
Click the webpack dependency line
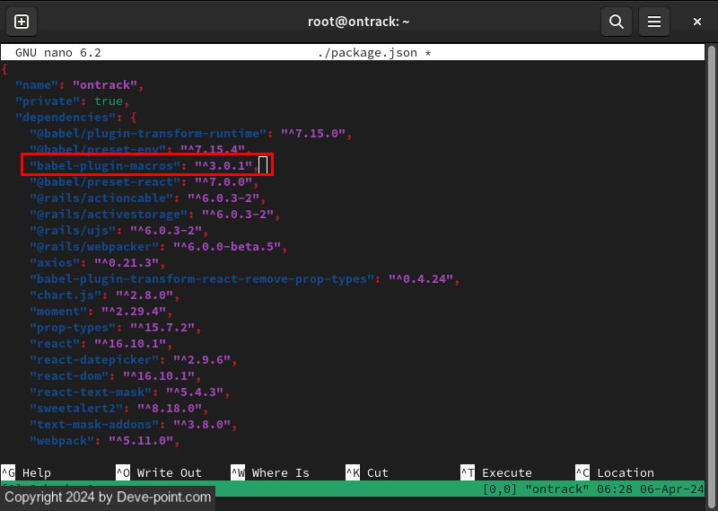pyautogui.click(x=104, y=441)
